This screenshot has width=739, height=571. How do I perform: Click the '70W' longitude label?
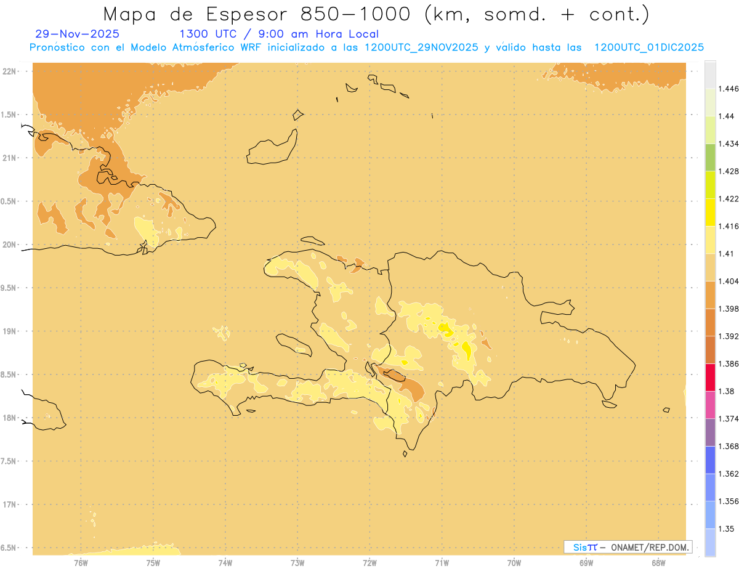point(514,562)
